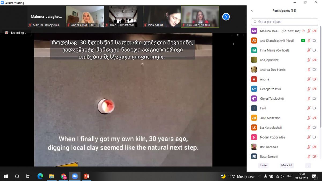Click the blue next-participants arrow in gallery strip
This screenshot has width=322, height=181.
pyautogui.click(x=226, y=17)
